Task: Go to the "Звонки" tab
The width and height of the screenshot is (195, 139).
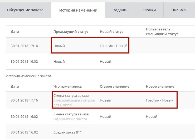Action: pos(149,10)
